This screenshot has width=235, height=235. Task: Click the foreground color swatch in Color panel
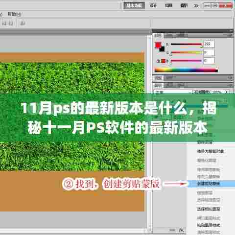158,45
